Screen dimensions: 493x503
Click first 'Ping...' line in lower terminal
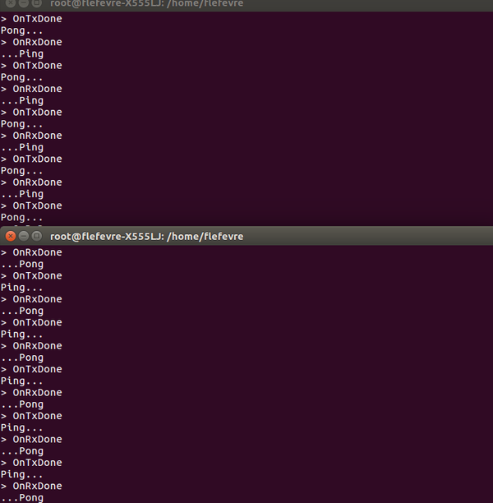coord(22,288)
